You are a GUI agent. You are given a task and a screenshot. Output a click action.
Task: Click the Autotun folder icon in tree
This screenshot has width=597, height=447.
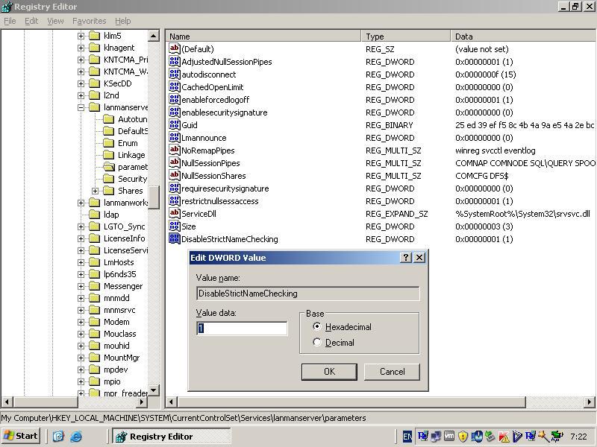[x=109, y=119]
